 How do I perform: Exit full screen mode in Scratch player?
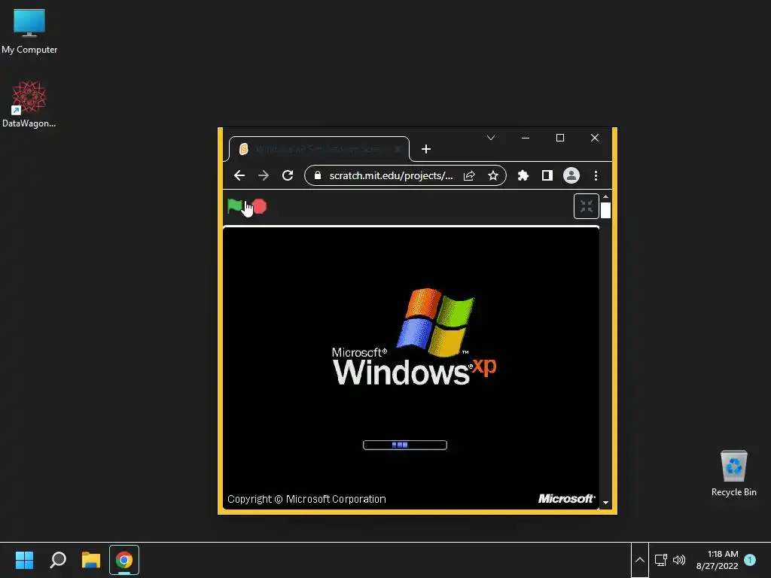586,206
